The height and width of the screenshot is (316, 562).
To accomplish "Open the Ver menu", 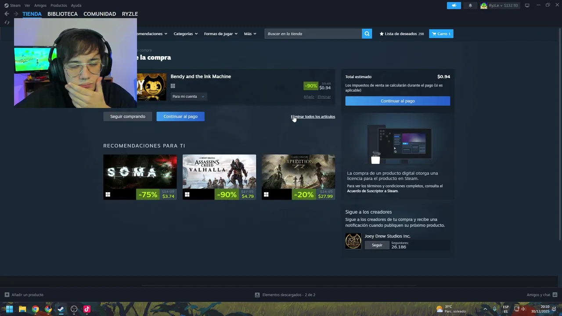I will click(x=27, y=5).
